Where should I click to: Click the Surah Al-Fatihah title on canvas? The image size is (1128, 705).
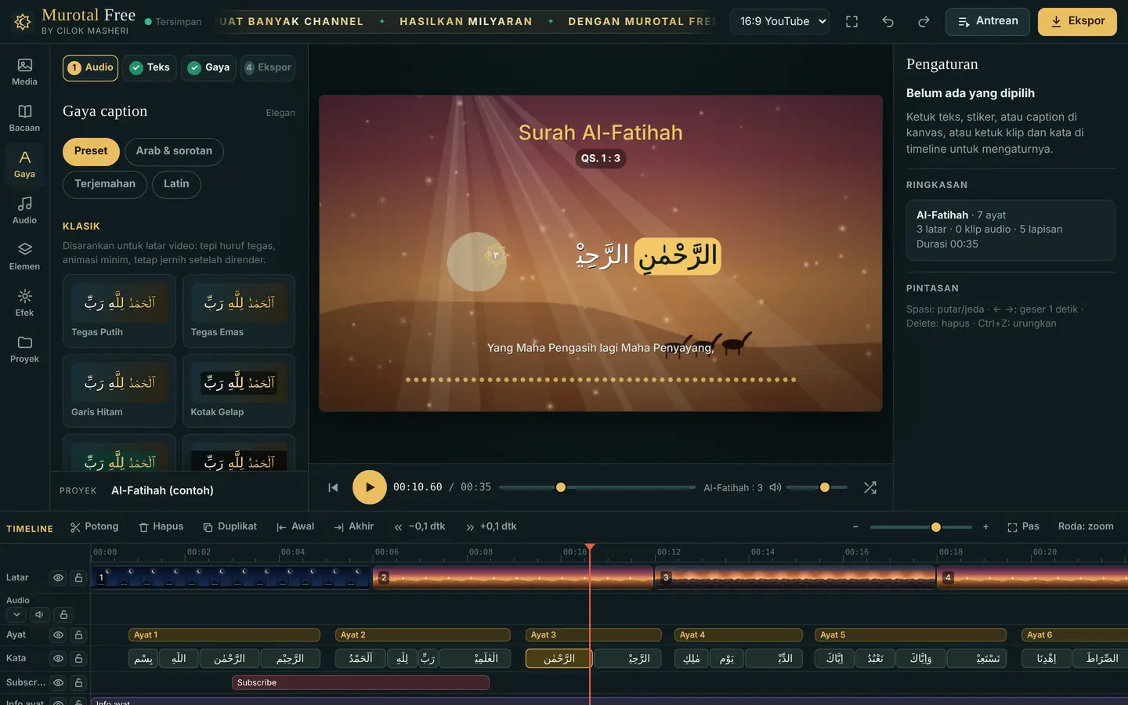coord(601,132)
